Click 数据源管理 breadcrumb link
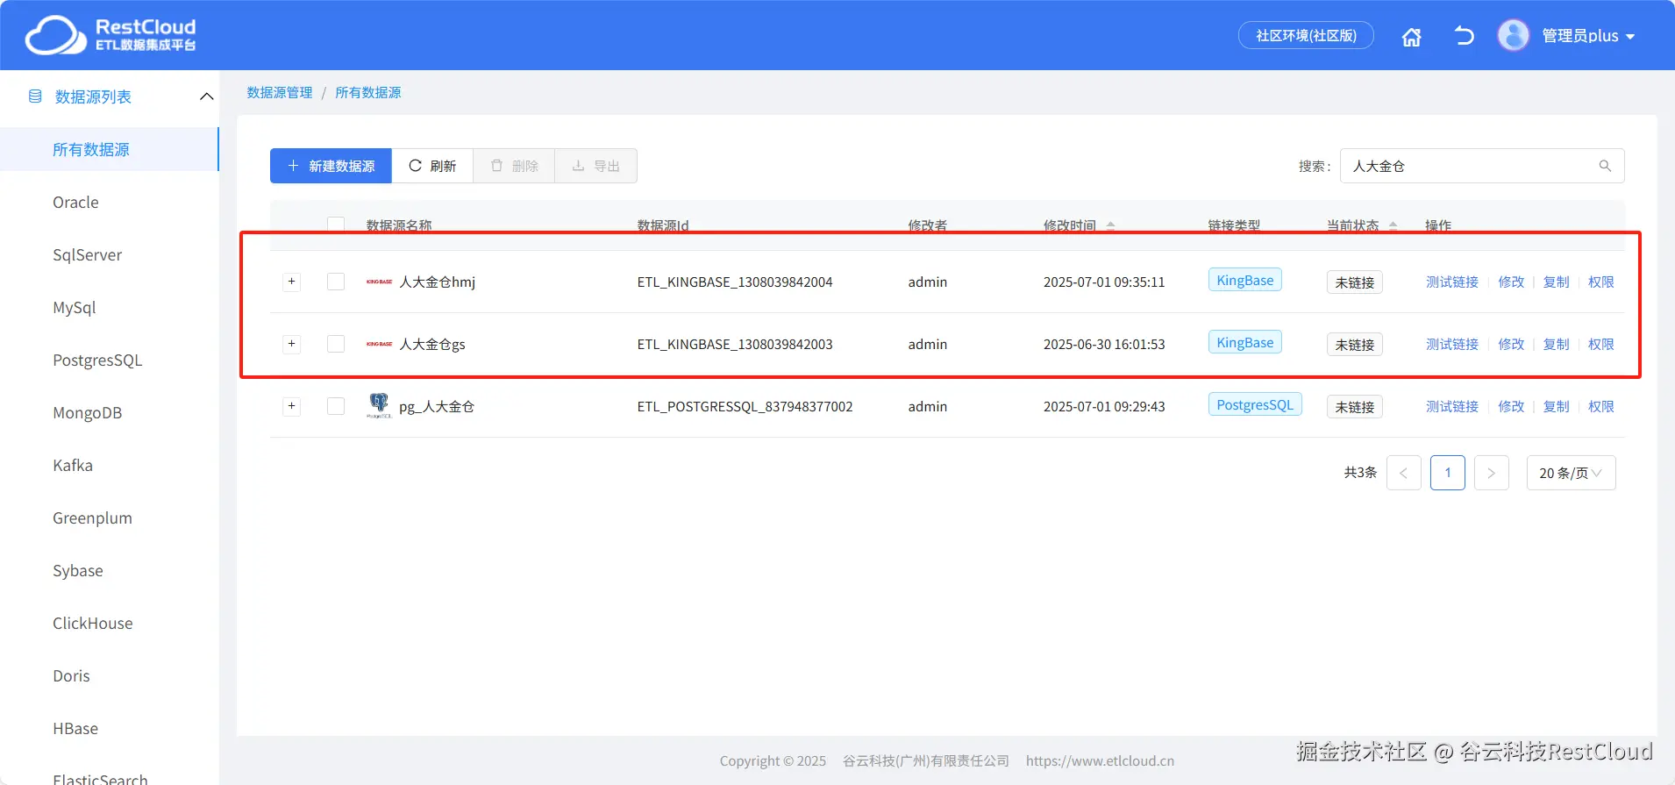 [x=280, y=92]
